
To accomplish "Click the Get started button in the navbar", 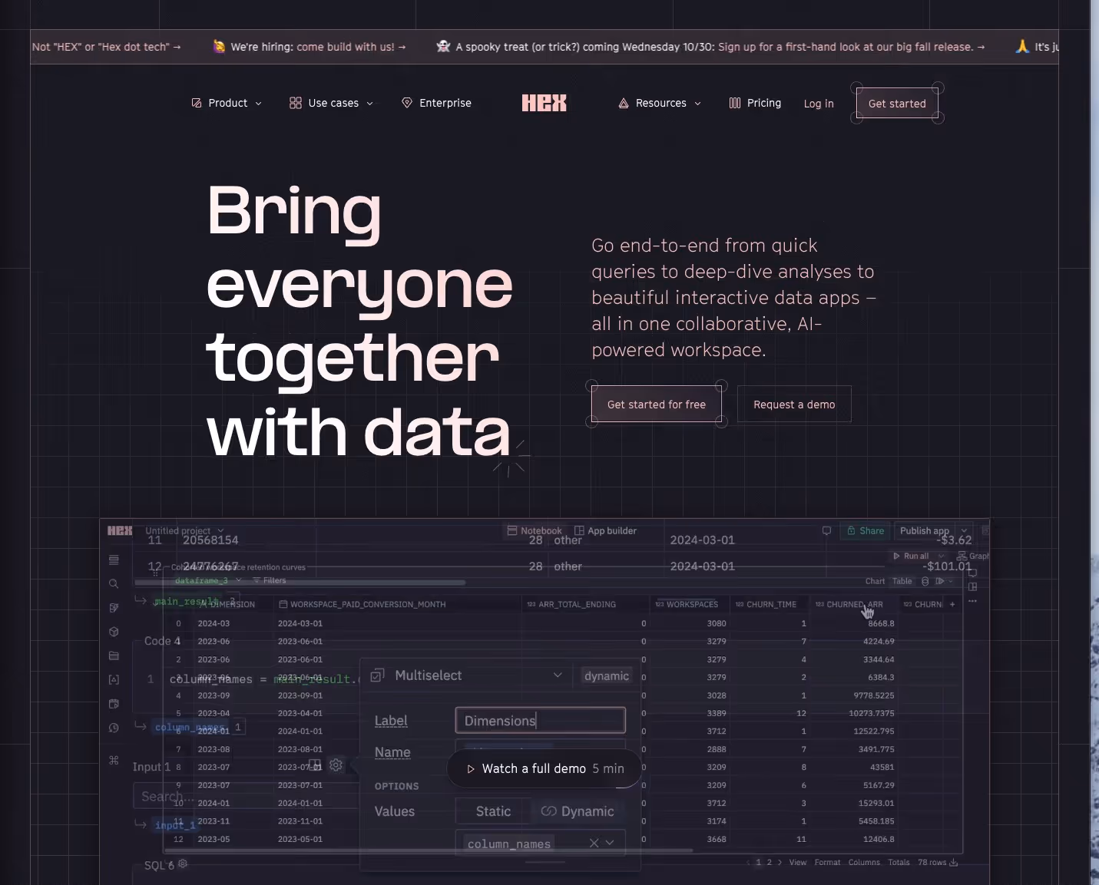I will tap(897, 104).
